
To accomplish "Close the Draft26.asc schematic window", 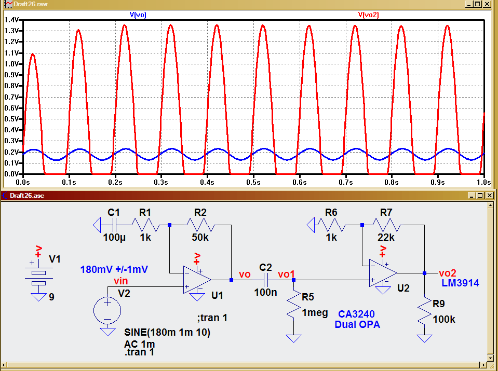I will (x=490, y=196).
